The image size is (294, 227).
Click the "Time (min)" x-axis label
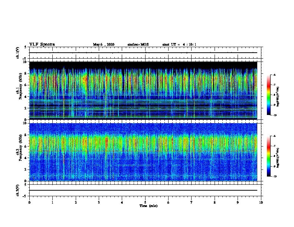point(148,206)
